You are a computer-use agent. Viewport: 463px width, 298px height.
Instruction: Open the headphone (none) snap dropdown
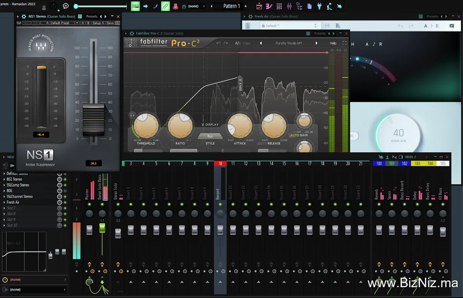coord(194,6)
